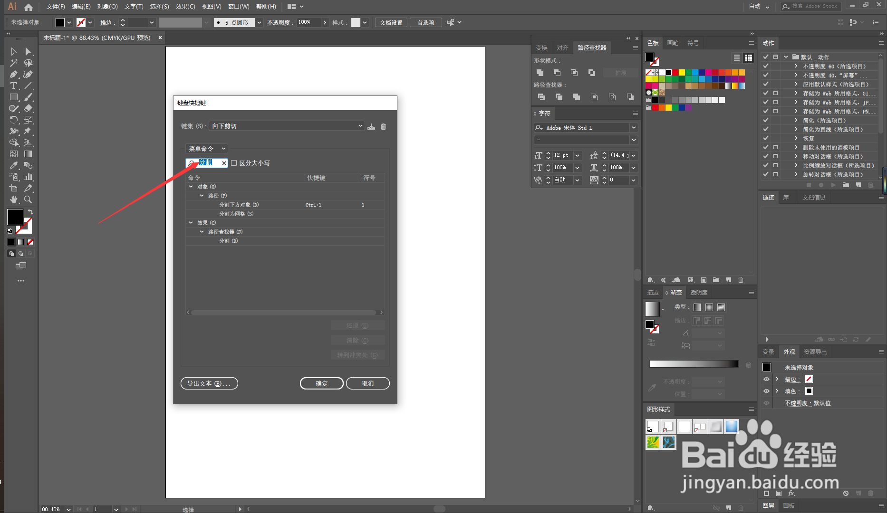Collapse the 路径查找器 (F) tree node
Image resolution: width=887 pixels, height=513 pixels.
tap(202, 232)
